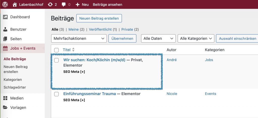Click the WordPress logo icon
The height and width of the screenshot is (118, 258).
coord(5,5)
